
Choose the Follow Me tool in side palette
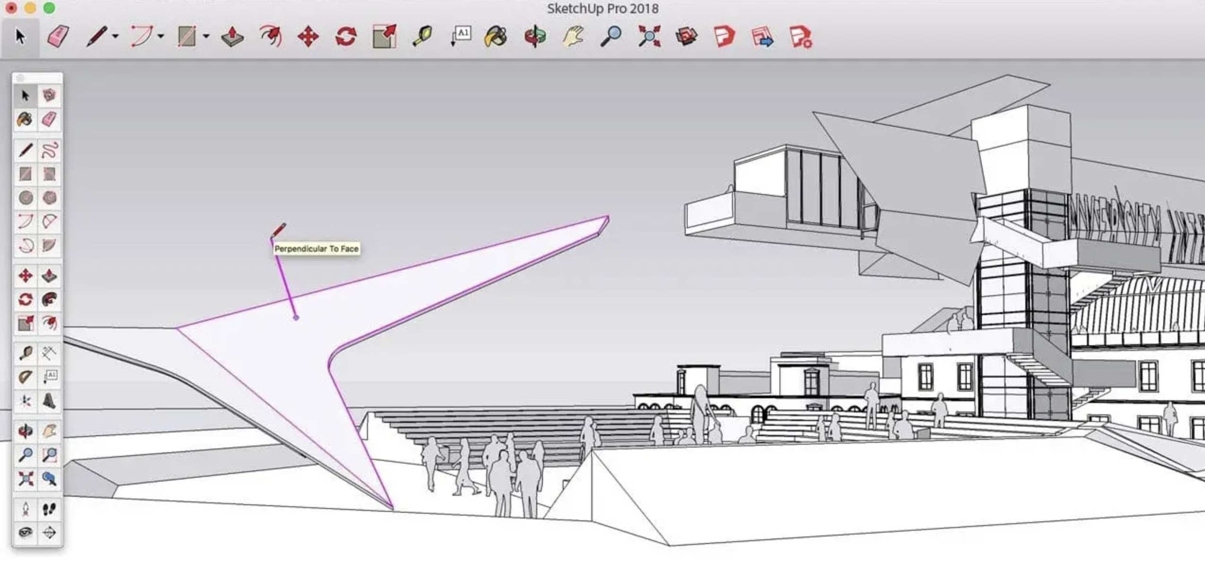coord(50,299)
